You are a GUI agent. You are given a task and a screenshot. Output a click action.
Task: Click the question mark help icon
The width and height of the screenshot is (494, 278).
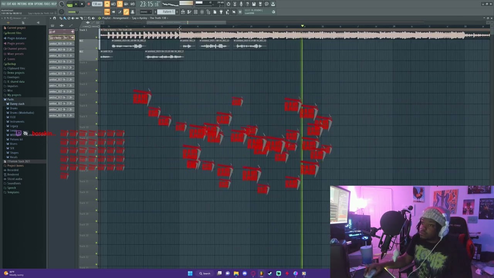(247, 4)
